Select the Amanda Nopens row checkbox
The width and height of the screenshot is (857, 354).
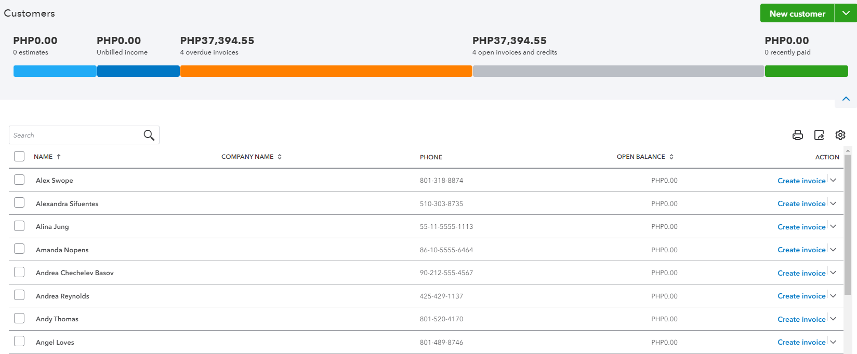[x=19, y=249]
